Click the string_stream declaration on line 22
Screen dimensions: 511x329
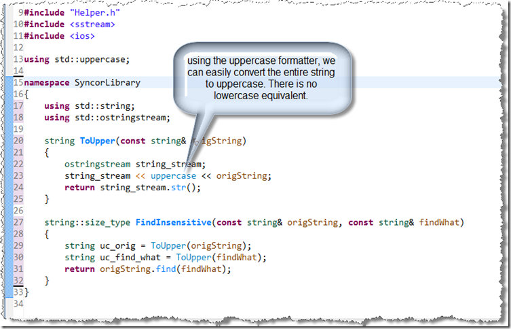point(168,164)
